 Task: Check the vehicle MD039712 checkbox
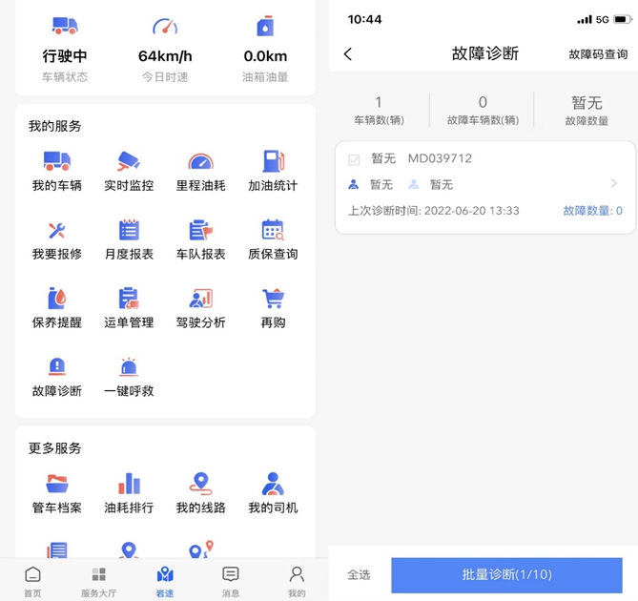point(354,159)
